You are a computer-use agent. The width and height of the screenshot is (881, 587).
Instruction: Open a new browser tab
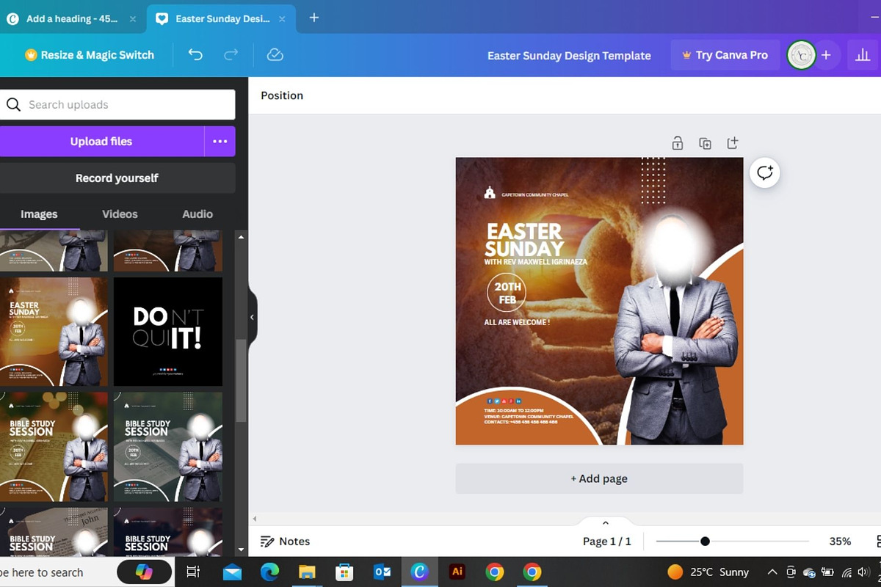[x=313, y=18]
